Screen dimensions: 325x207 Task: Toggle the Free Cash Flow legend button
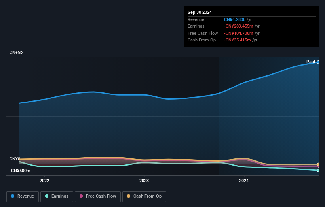(98, 196)
